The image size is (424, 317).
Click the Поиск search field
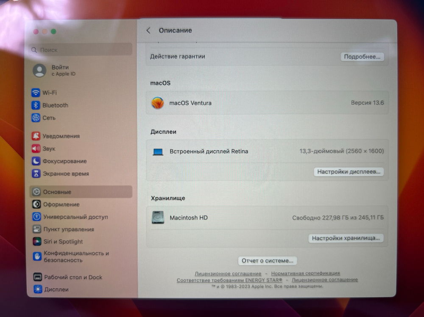click(x=81, y=50)
